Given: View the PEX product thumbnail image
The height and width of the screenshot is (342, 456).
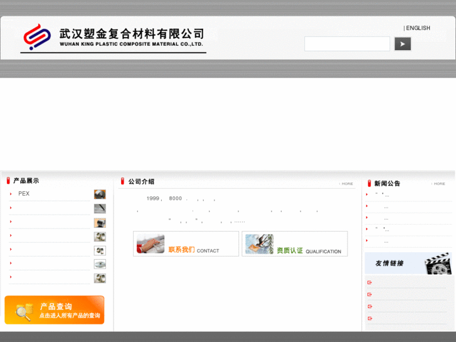Looking at the screenshot, I should pos(100,194).
